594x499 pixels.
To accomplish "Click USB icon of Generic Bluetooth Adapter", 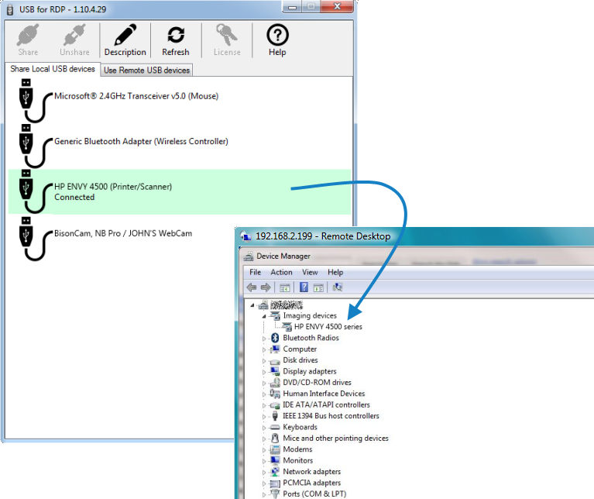I will click(x=34, y=146).
